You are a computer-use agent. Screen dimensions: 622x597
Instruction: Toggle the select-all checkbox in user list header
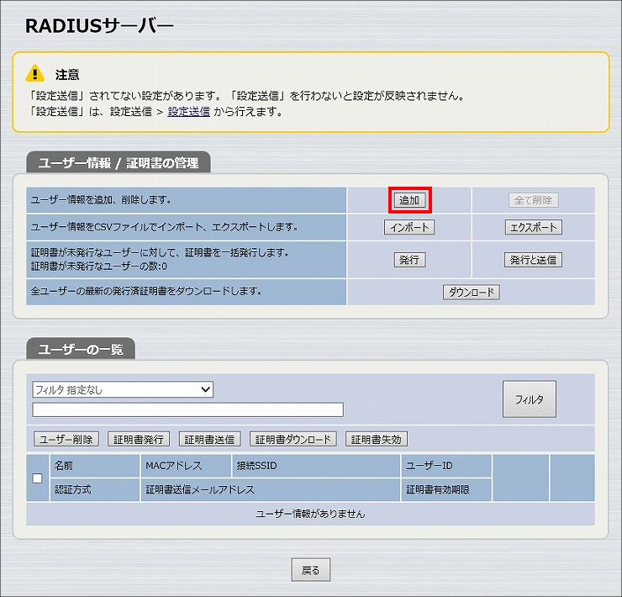[37, 478]
